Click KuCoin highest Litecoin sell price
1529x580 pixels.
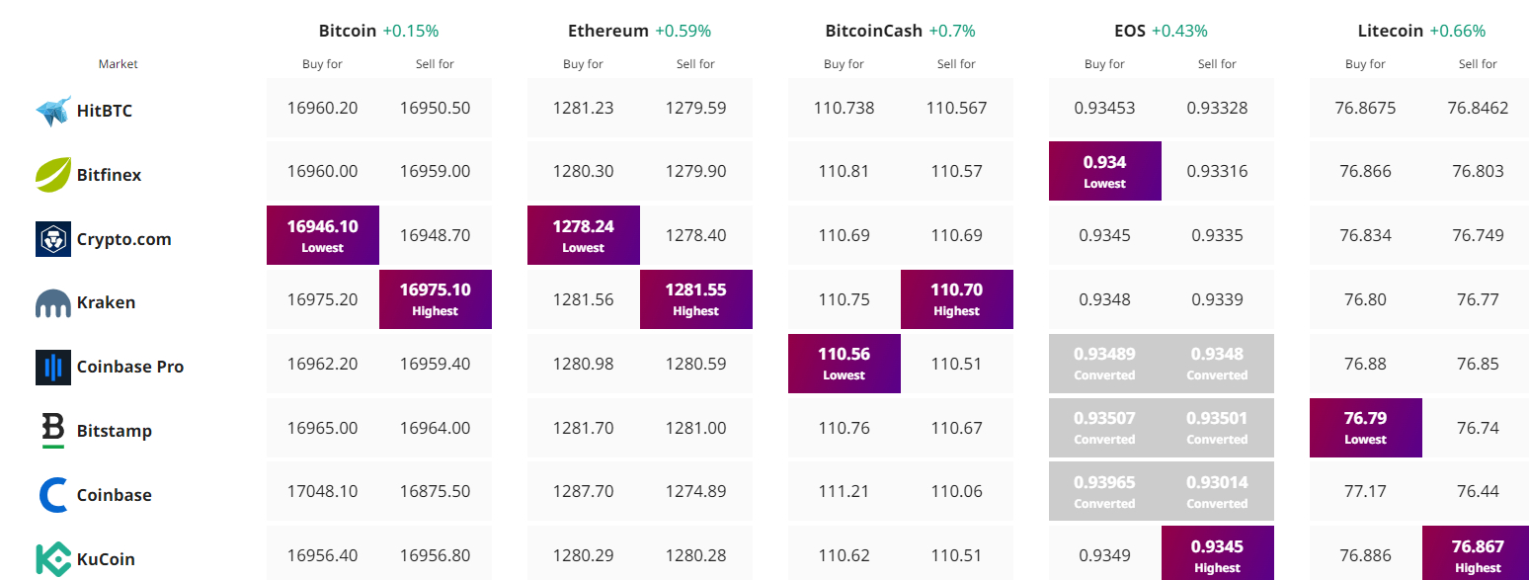pyautogui.click(x=1479, y=555)
